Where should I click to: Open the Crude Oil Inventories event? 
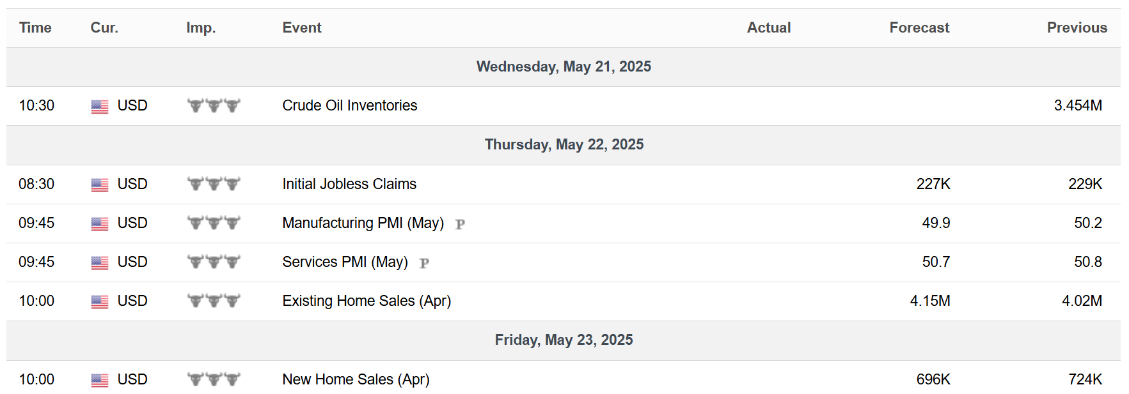350,105
